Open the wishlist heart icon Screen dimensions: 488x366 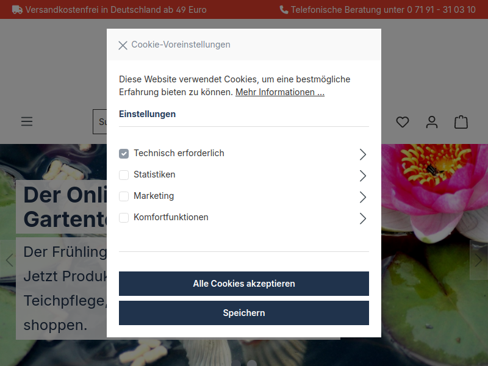pyautogui.click(x=403, y=122)
